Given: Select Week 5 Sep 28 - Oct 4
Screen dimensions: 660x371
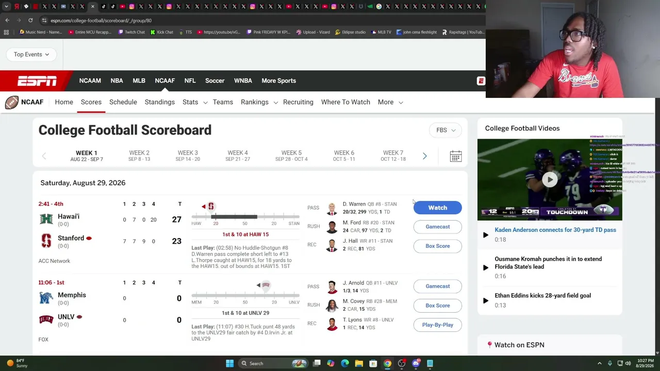Looking at the screenshot, I should (x=291, y=156).
